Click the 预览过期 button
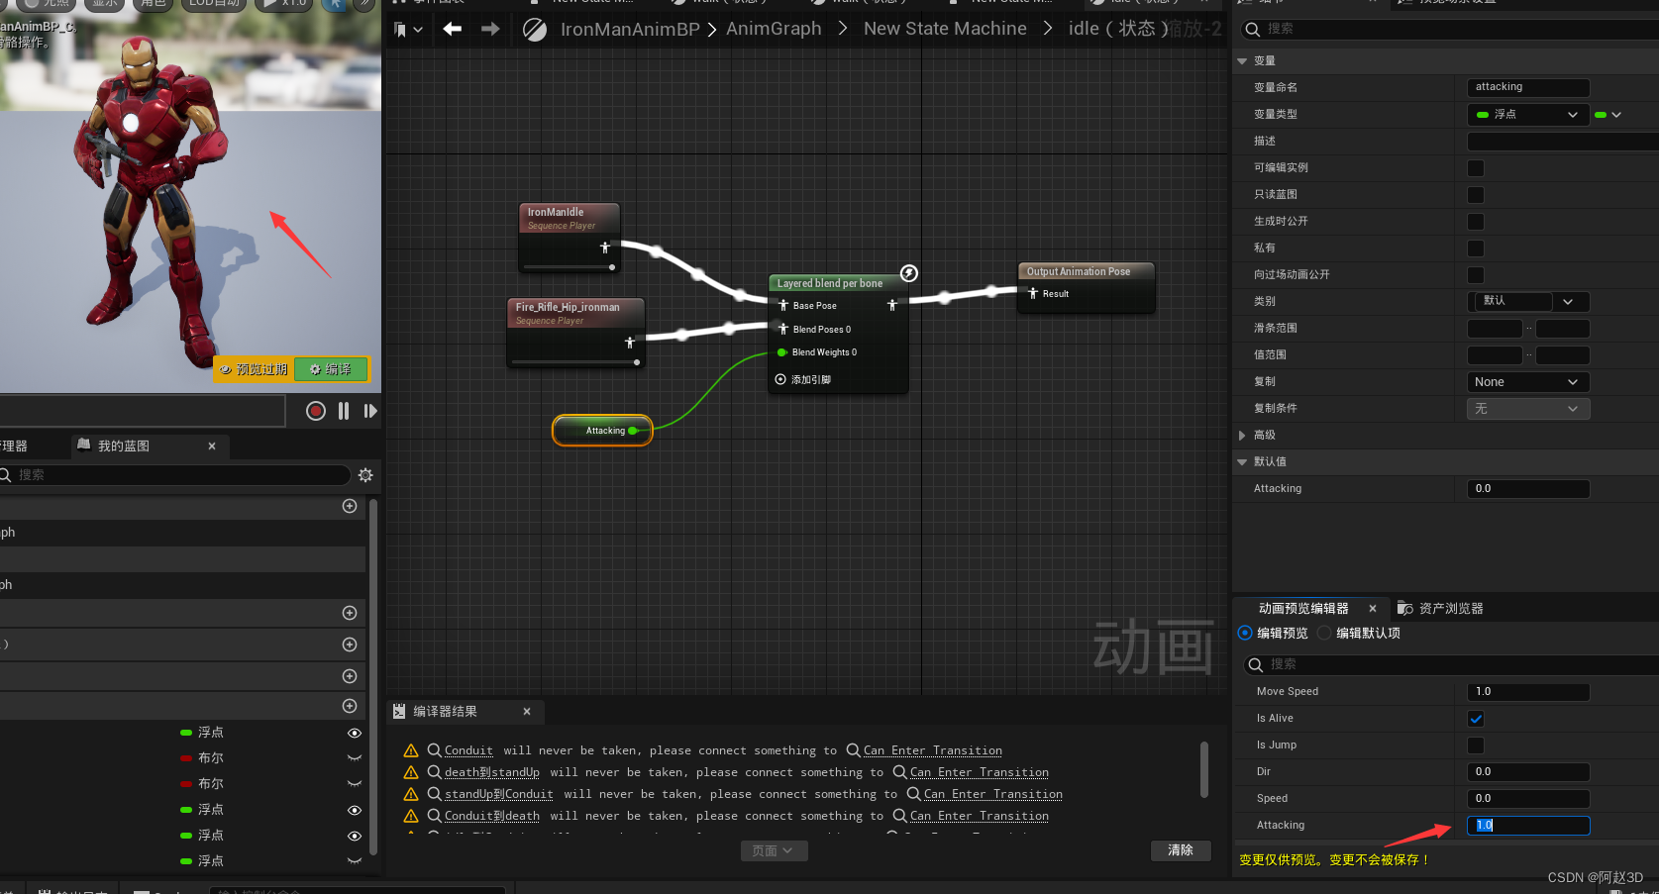The image size is (1659, 894). coord(254,369)
